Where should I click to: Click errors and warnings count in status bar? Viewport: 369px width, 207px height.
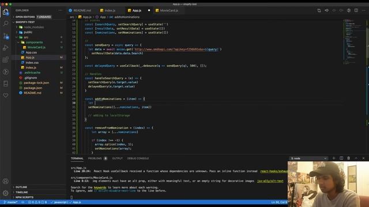click(x=37, y=202)
